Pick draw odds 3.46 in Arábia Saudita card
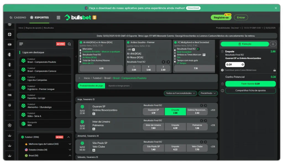 (148, 68)
